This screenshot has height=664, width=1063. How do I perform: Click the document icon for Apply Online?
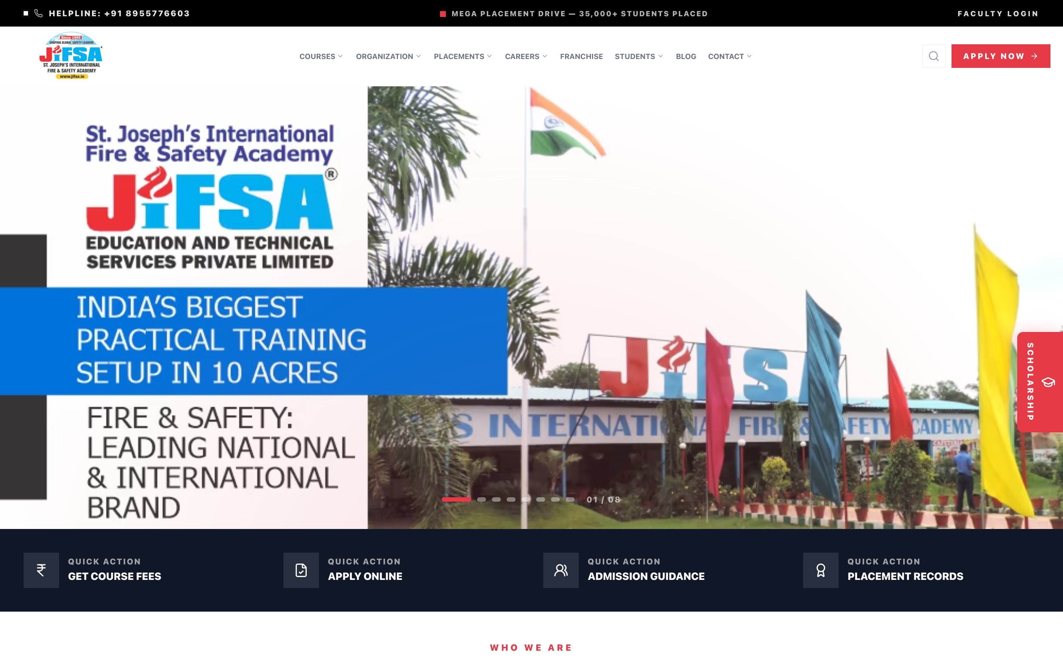(301, 570)
